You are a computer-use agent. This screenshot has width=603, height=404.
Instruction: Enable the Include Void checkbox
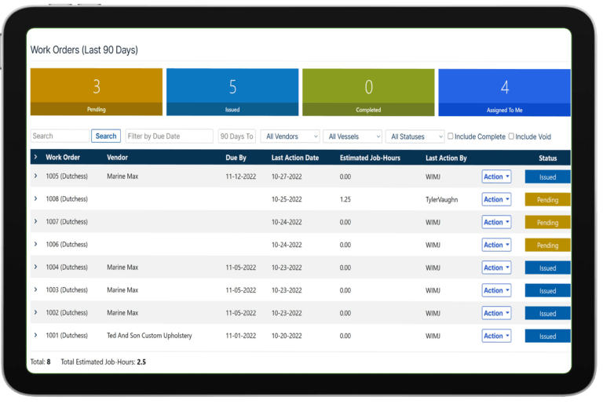(511, 136)
